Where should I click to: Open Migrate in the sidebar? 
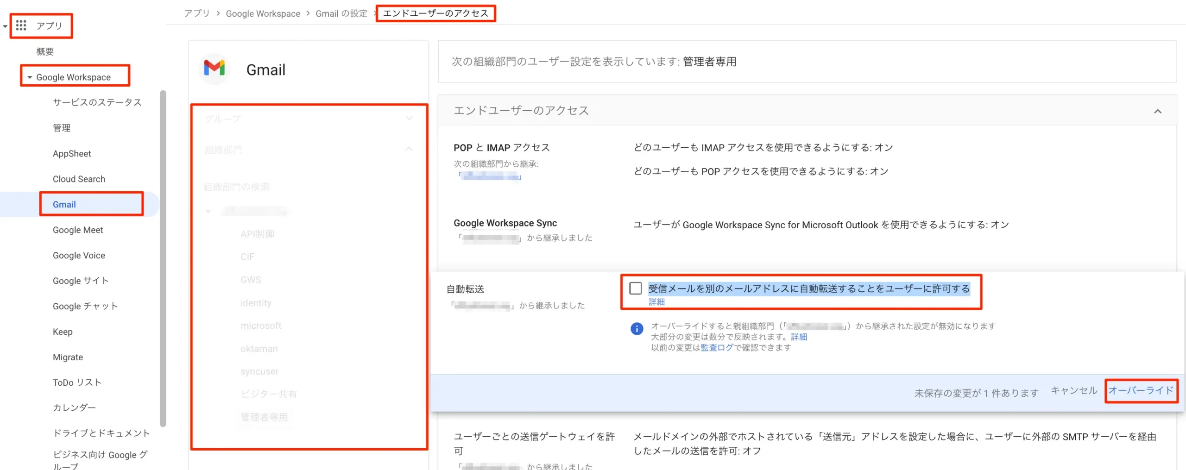(x=68, y=357)
